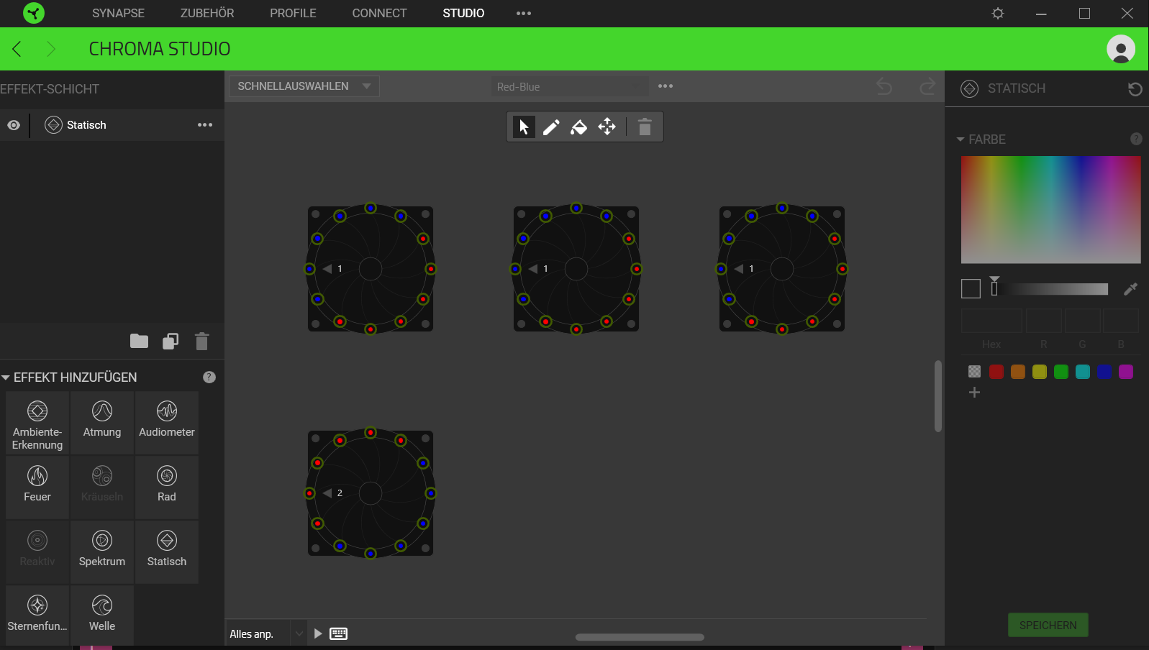Add Statisch effect from effect grid
Viewport: 1149px width, 650px height.
pos(167,552)
